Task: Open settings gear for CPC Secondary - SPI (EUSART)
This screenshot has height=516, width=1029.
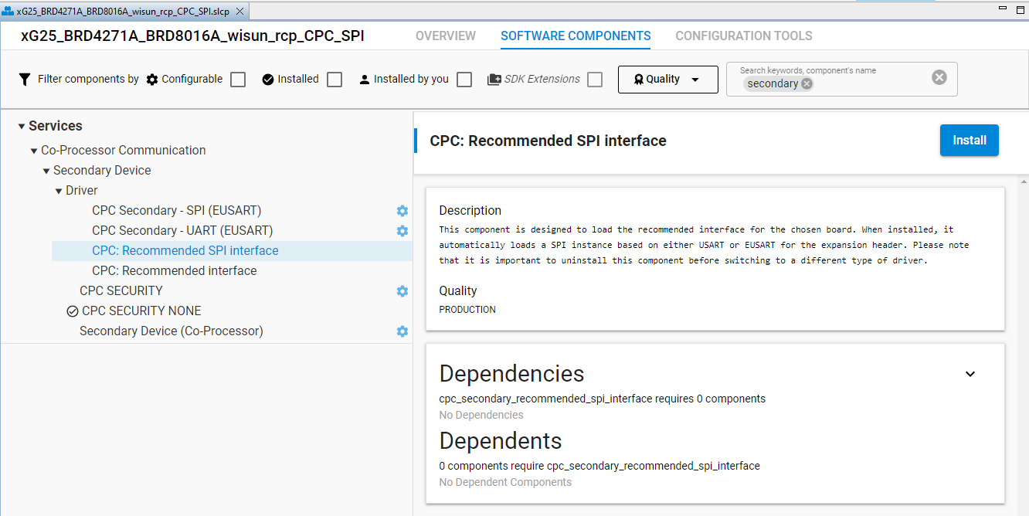Action: click(402, 211)
